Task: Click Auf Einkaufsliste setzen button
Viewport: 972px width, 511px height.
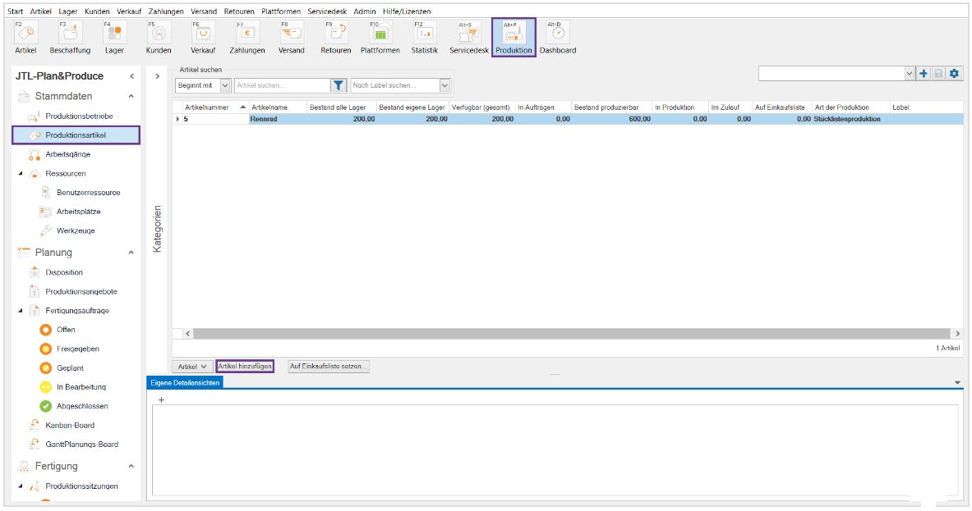Action: tap(328, 367)
